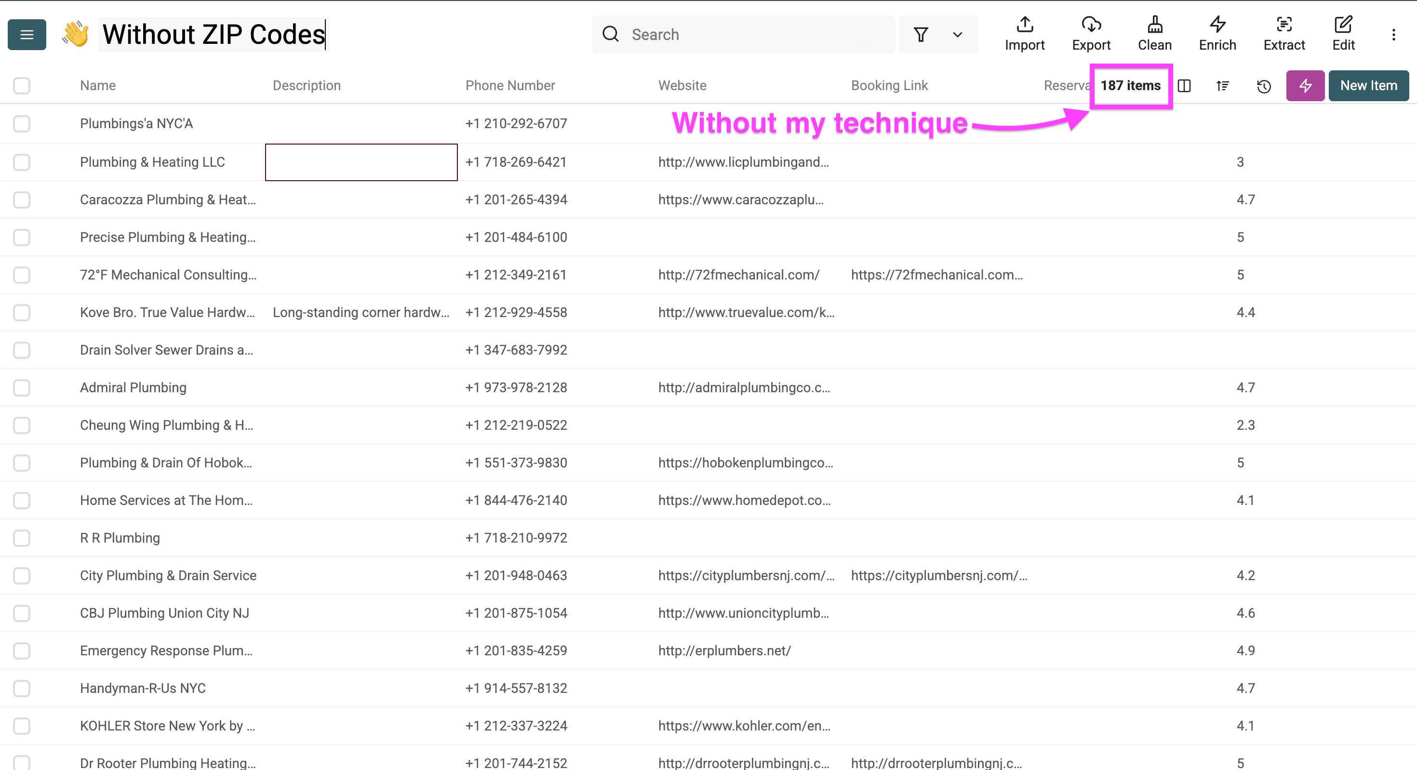Image resolution: width=1417 pixels, height=770 pixels.
Task: Open the Enrich lightning tool
Action: tap(1217, 26)
